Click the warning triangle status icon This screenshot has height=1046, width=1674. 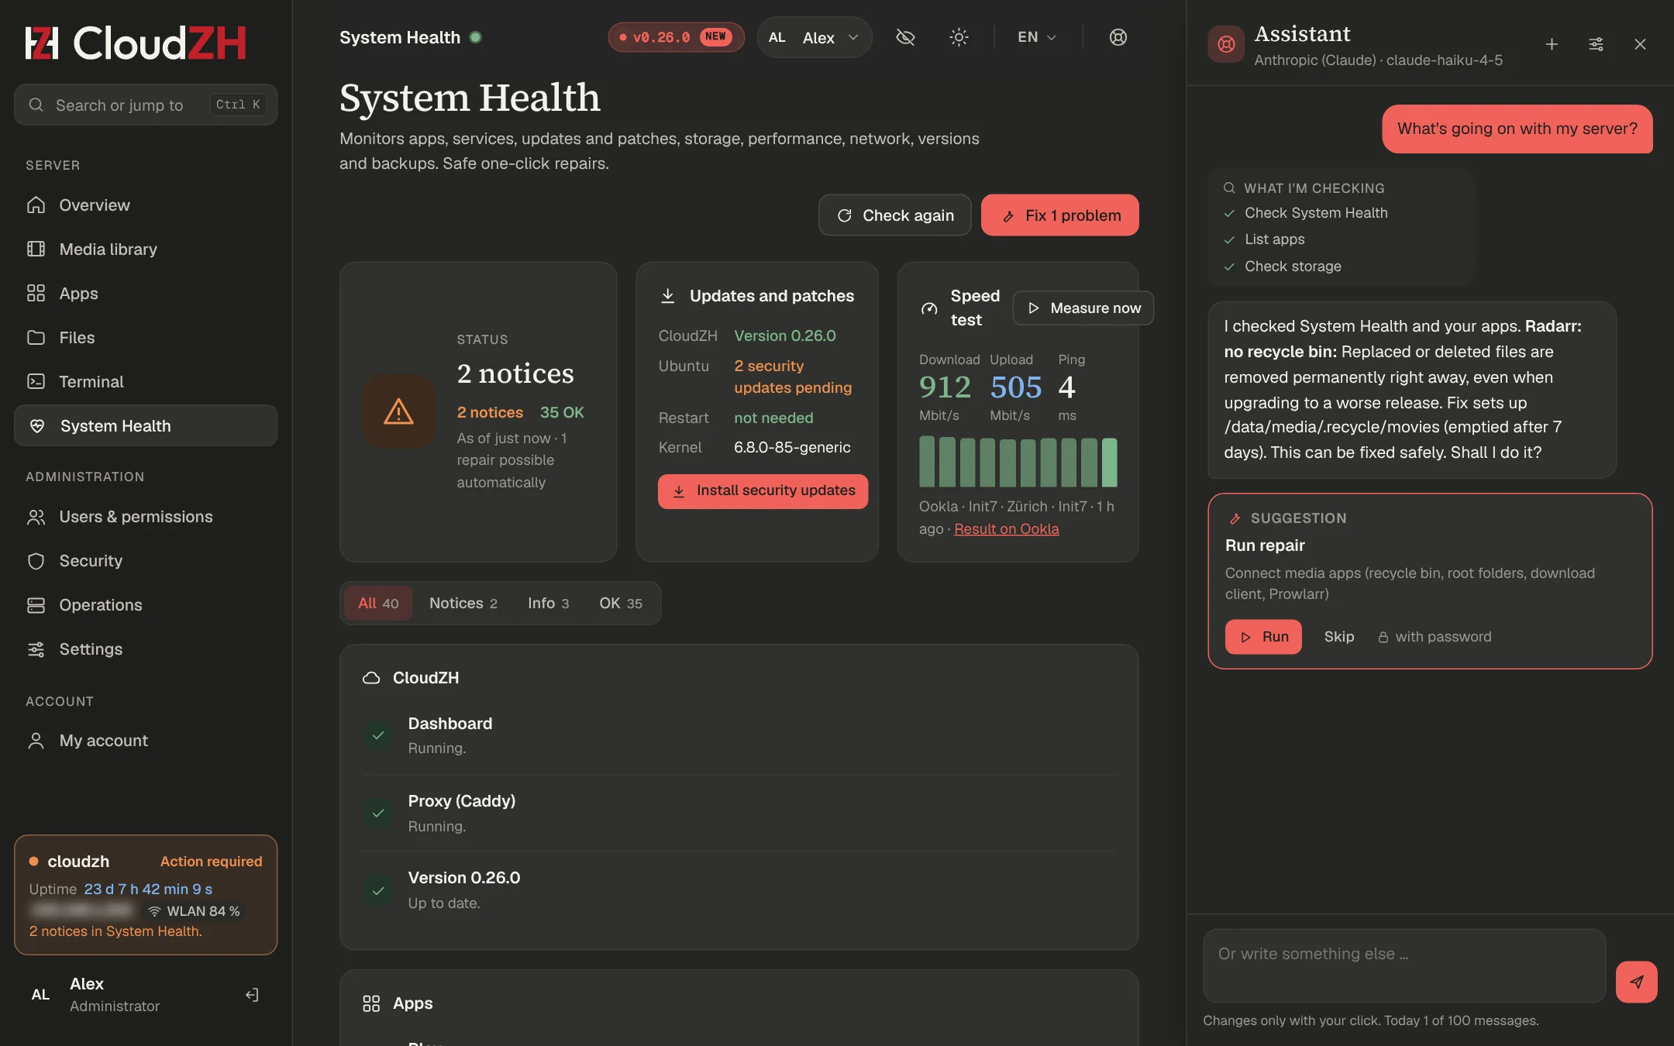[399, 411]
